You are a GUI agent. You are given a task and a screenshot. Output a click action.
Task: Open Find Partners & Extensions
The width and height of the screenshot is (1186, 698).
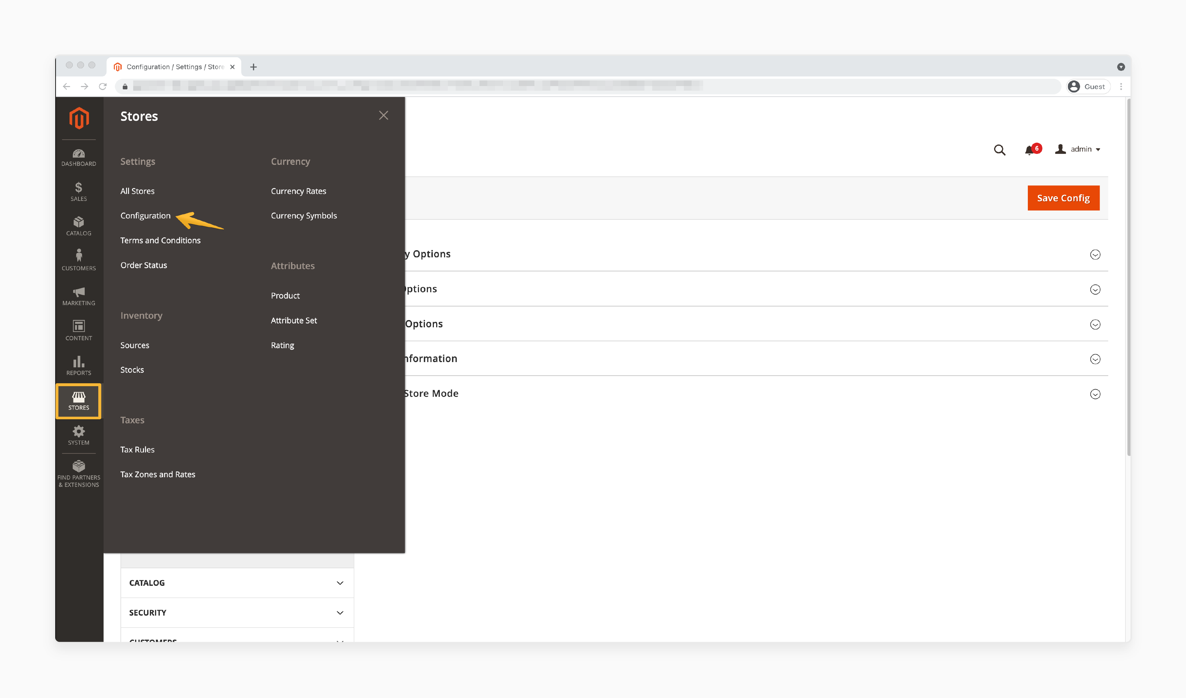79,474
